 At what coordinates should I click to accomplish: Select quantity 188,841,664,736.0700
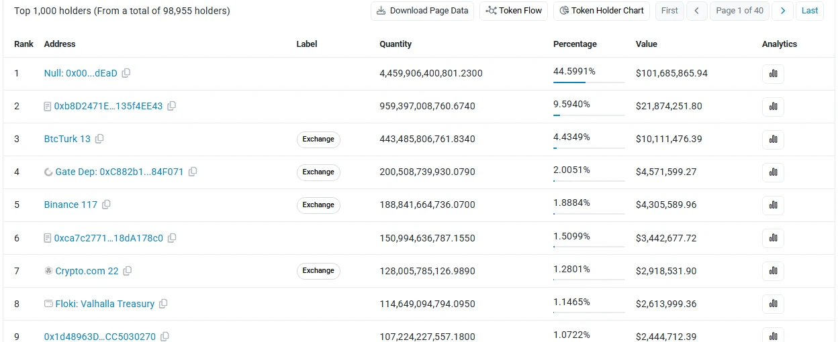pyautogui.click(x=427, y=205)
